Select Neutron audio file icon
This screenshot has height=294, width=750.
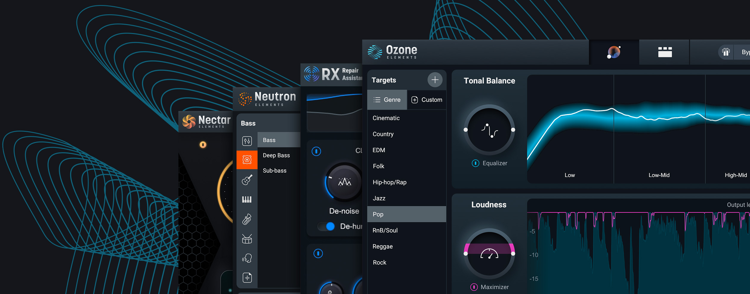click(247, 278)
